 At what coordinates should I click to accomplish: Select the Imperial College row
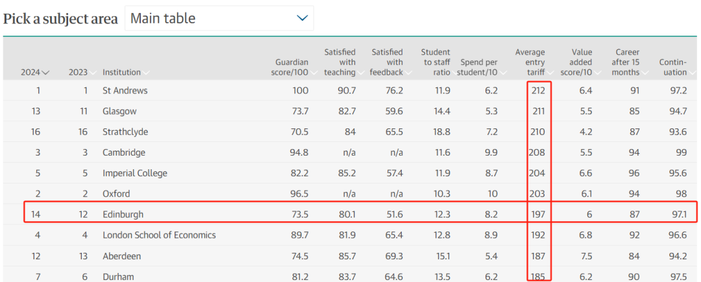pyautogui.click(x=350, y=173)
